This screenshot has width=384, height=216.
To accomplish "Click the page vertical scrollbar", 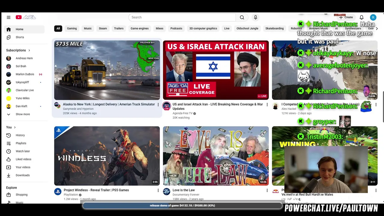I will click(x=383, y=106).
